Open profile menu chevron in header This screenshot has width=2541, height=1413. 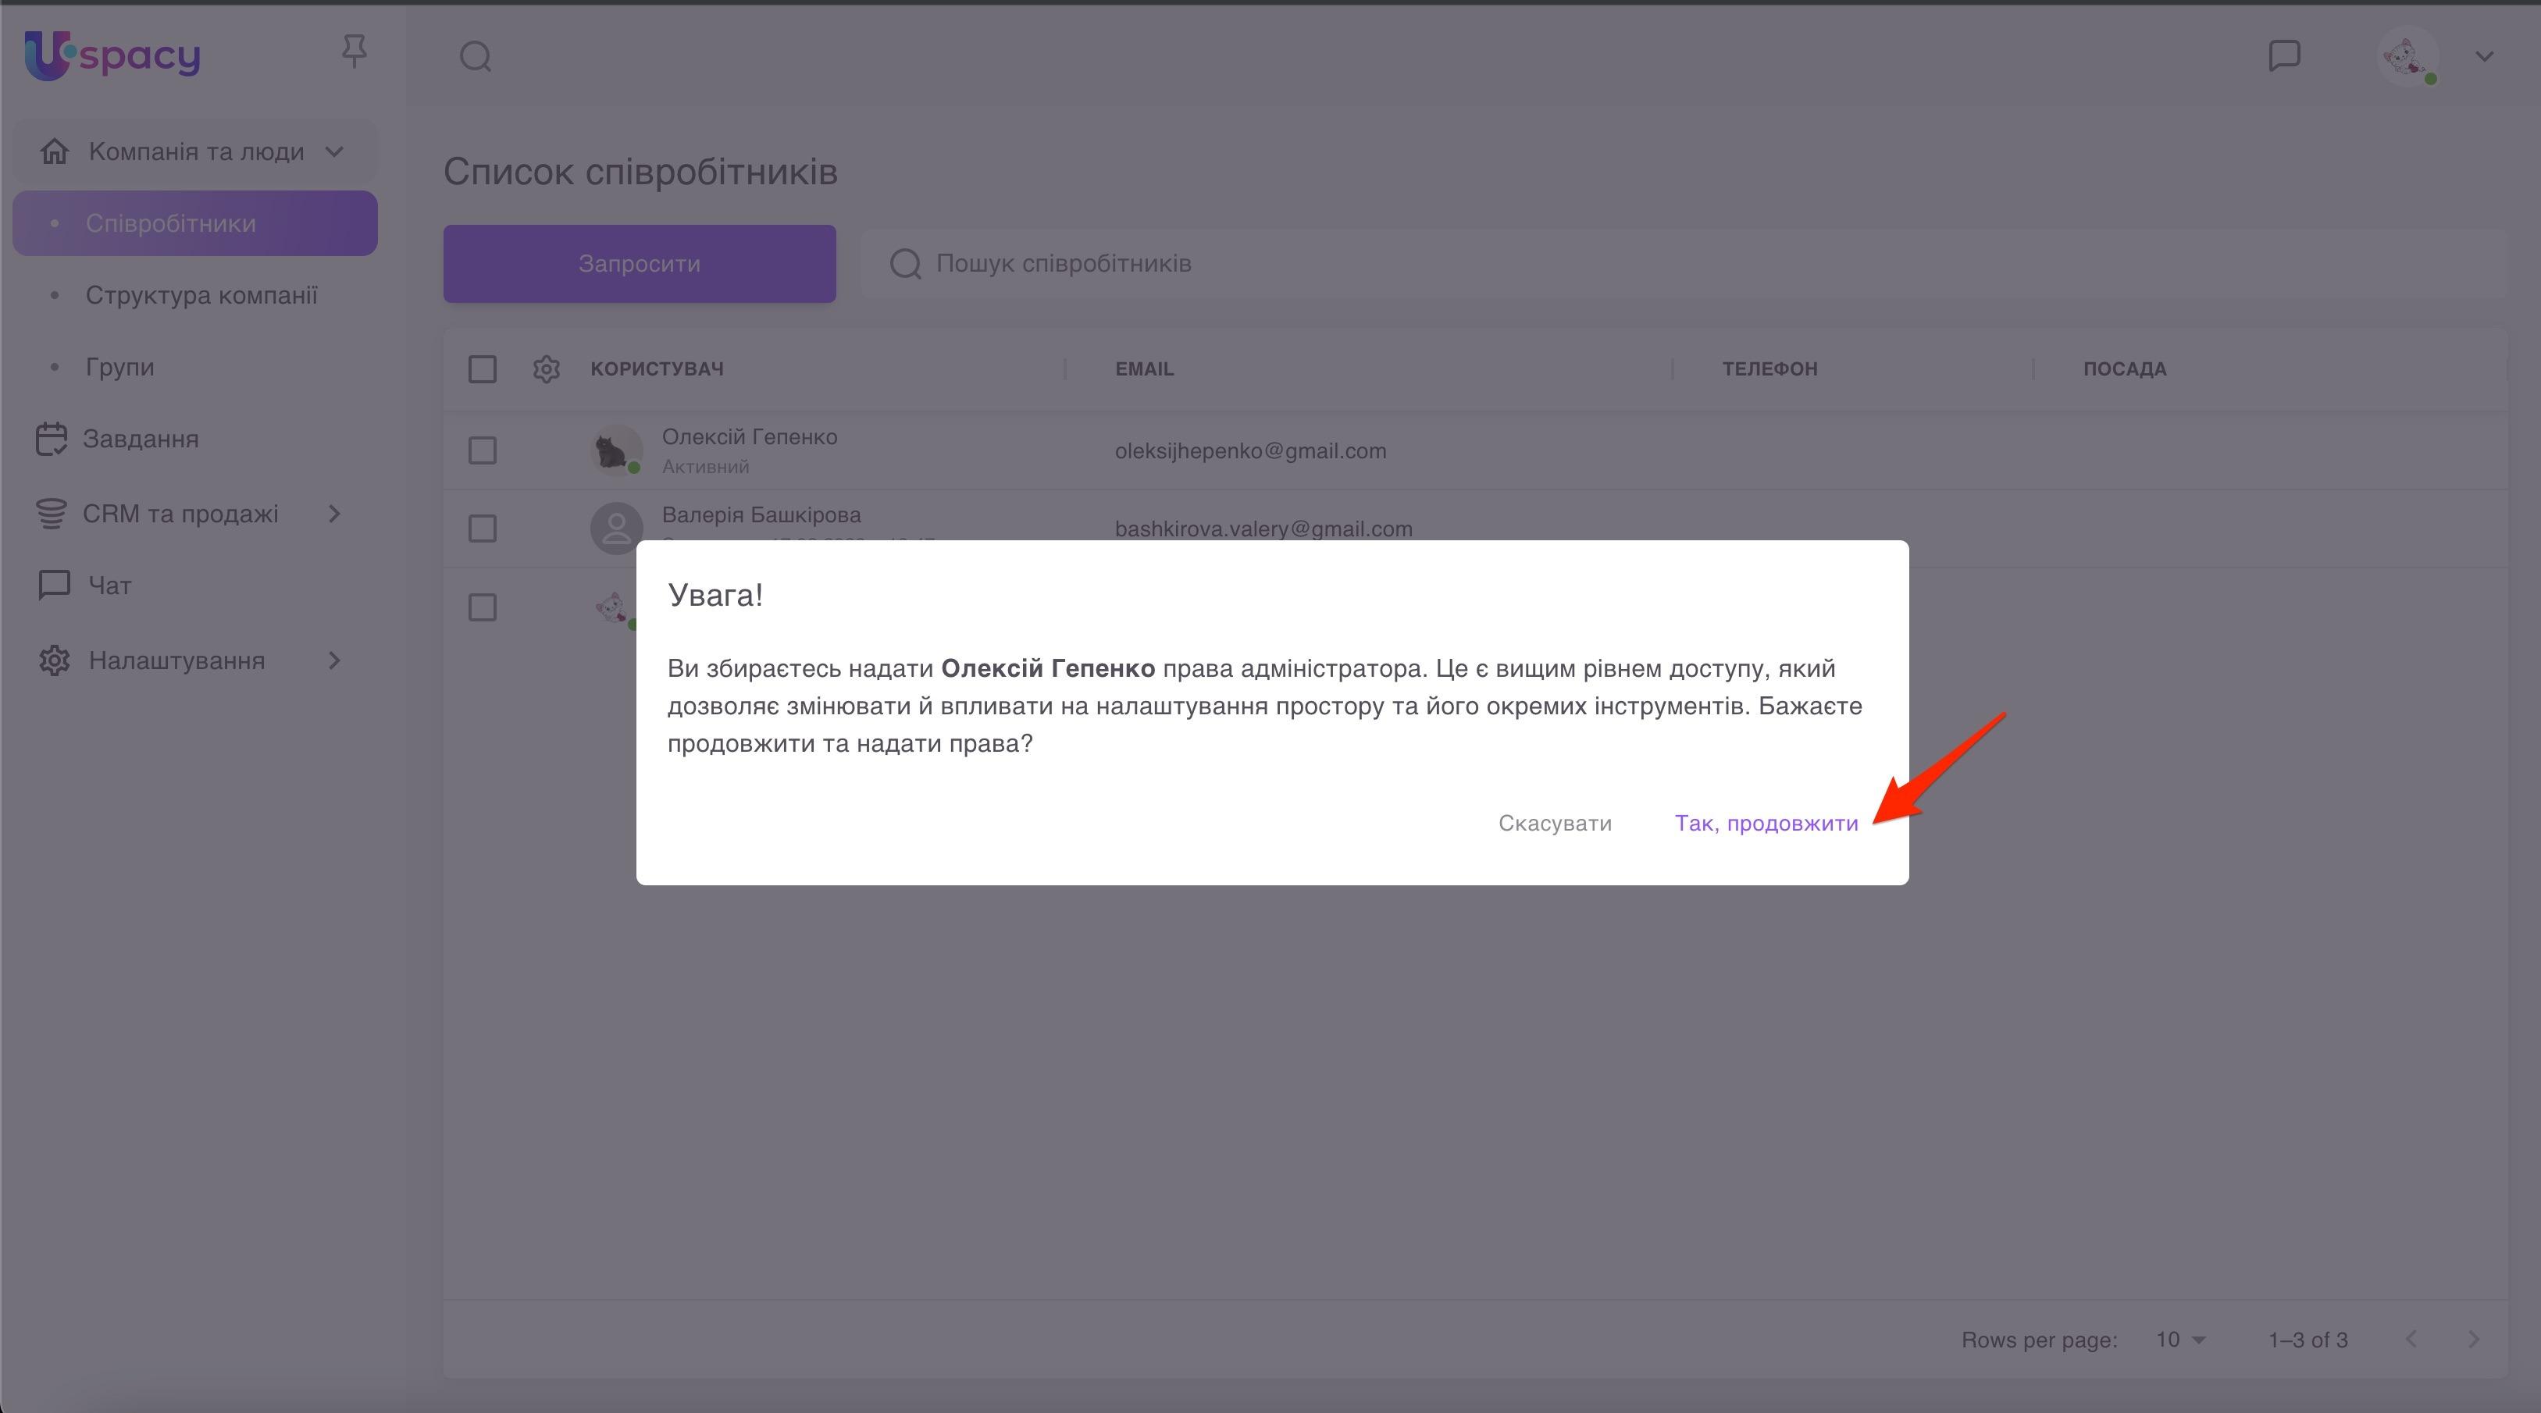click(2484, 56)
